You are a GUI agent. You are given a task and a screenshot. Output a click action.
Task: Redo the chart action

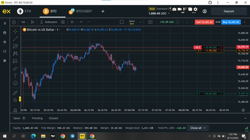click(89, 22)
